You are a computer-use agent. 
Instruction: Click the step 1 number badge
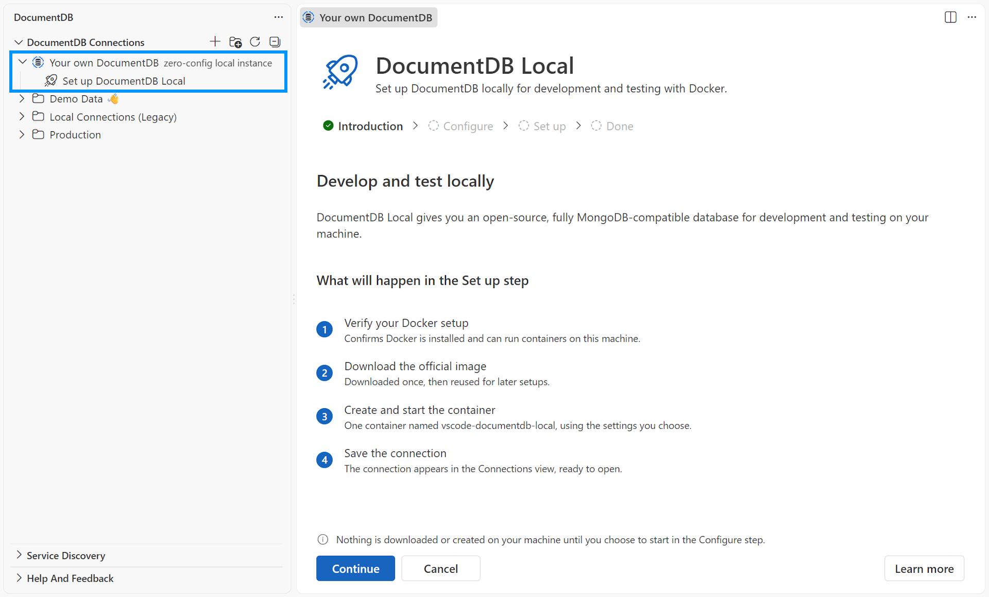(325, 329)
